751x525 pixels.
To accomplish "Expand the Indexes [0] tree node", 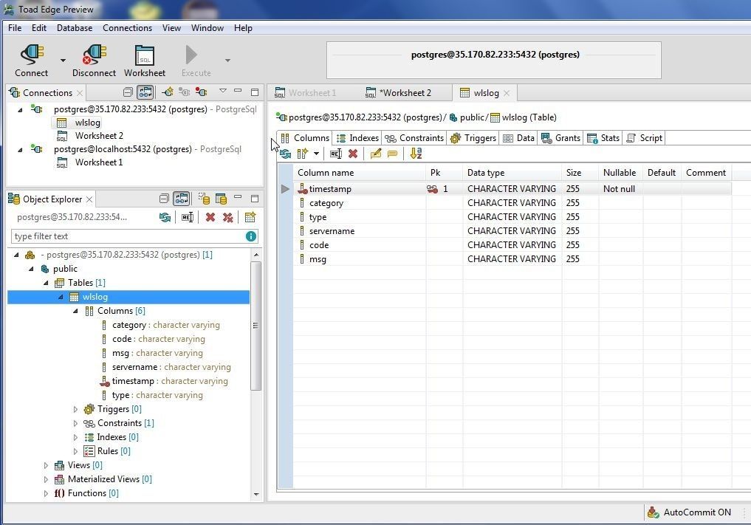I will [75, 437].
